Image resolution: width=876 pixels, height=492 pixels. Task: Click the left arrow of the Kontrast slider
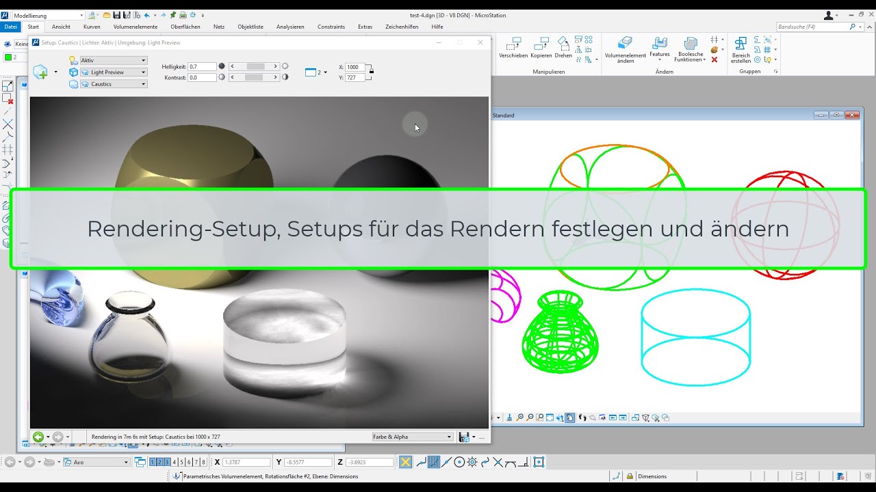tap(233, 77)
